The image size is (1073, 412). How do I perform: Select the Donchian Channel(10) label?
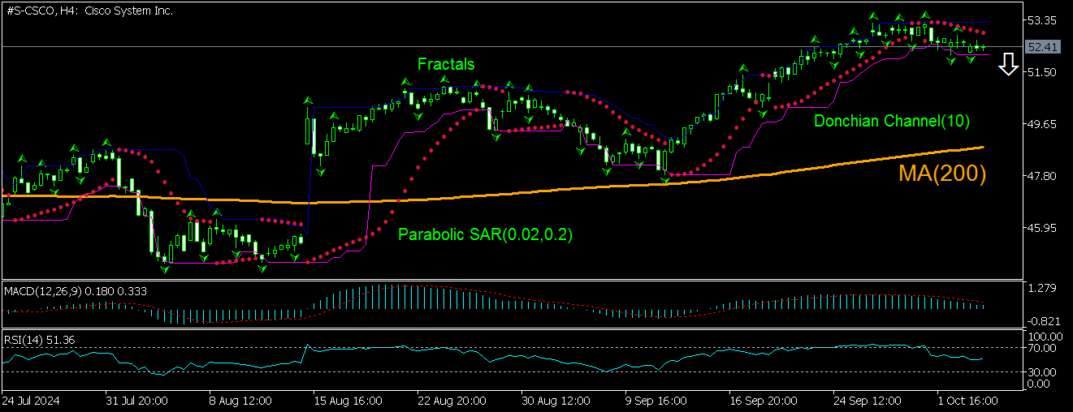(891, 122)
